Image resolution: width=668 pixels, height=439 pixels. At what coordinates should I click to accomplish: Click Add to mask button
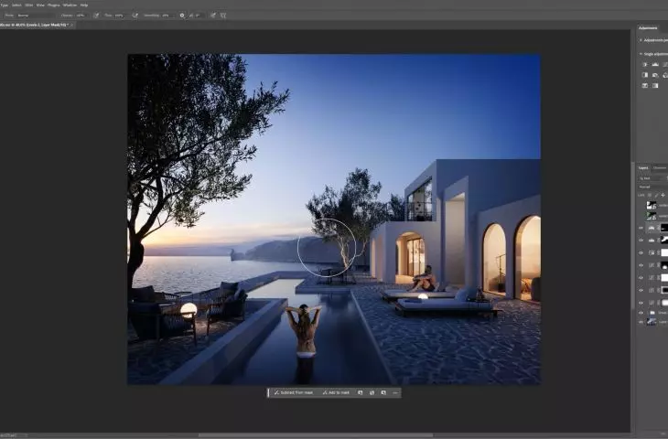click(336, 392)
